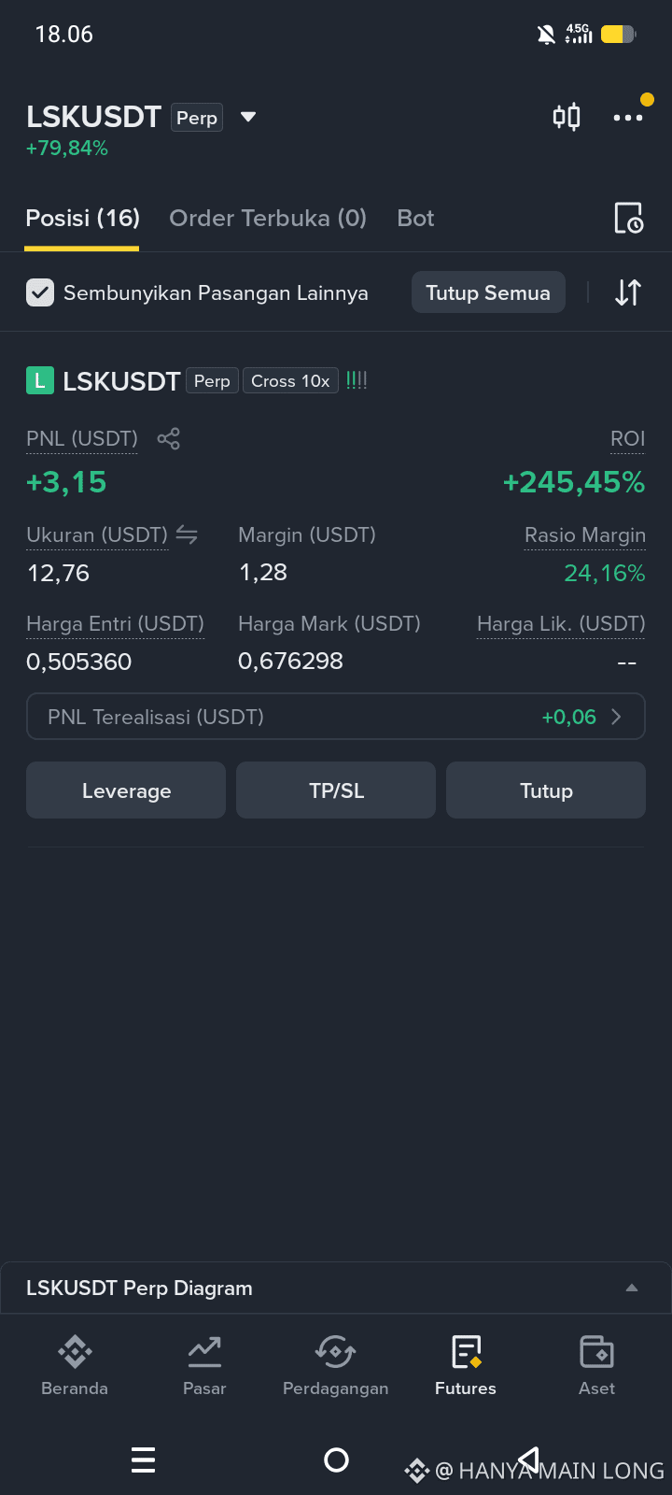
Task: Expand LSKUSDT pair selector dropdown arrow
Action: click(x=248, y=117)
